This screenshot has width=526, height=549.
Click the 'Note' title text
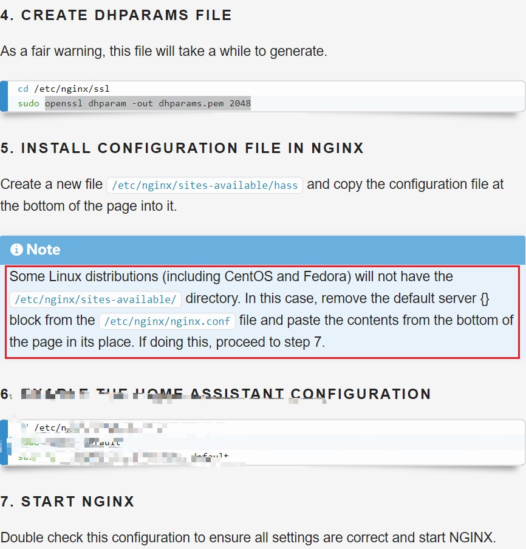point(43,250)
